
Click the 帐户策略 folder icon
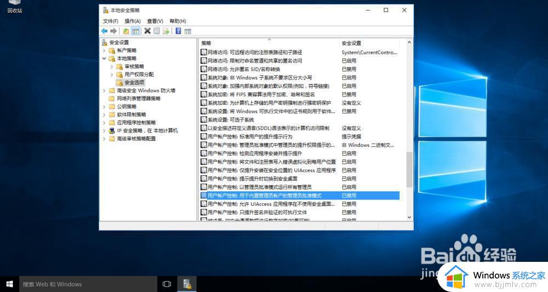tap(112, 50)
